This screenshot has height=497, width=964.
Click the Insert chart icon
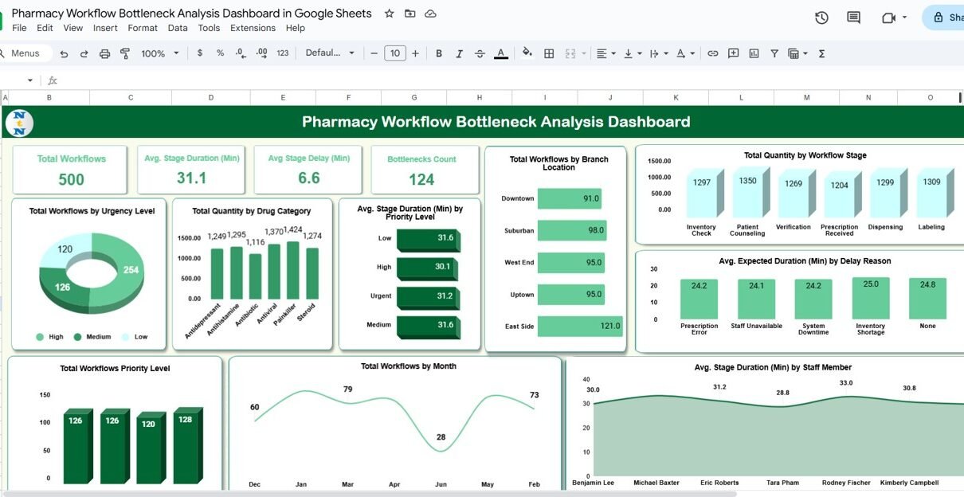pos(754,53)
